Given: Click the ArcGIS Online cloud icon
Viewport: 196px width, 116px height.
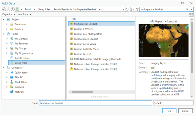Looking at the screenshot, I should point(12,58).
